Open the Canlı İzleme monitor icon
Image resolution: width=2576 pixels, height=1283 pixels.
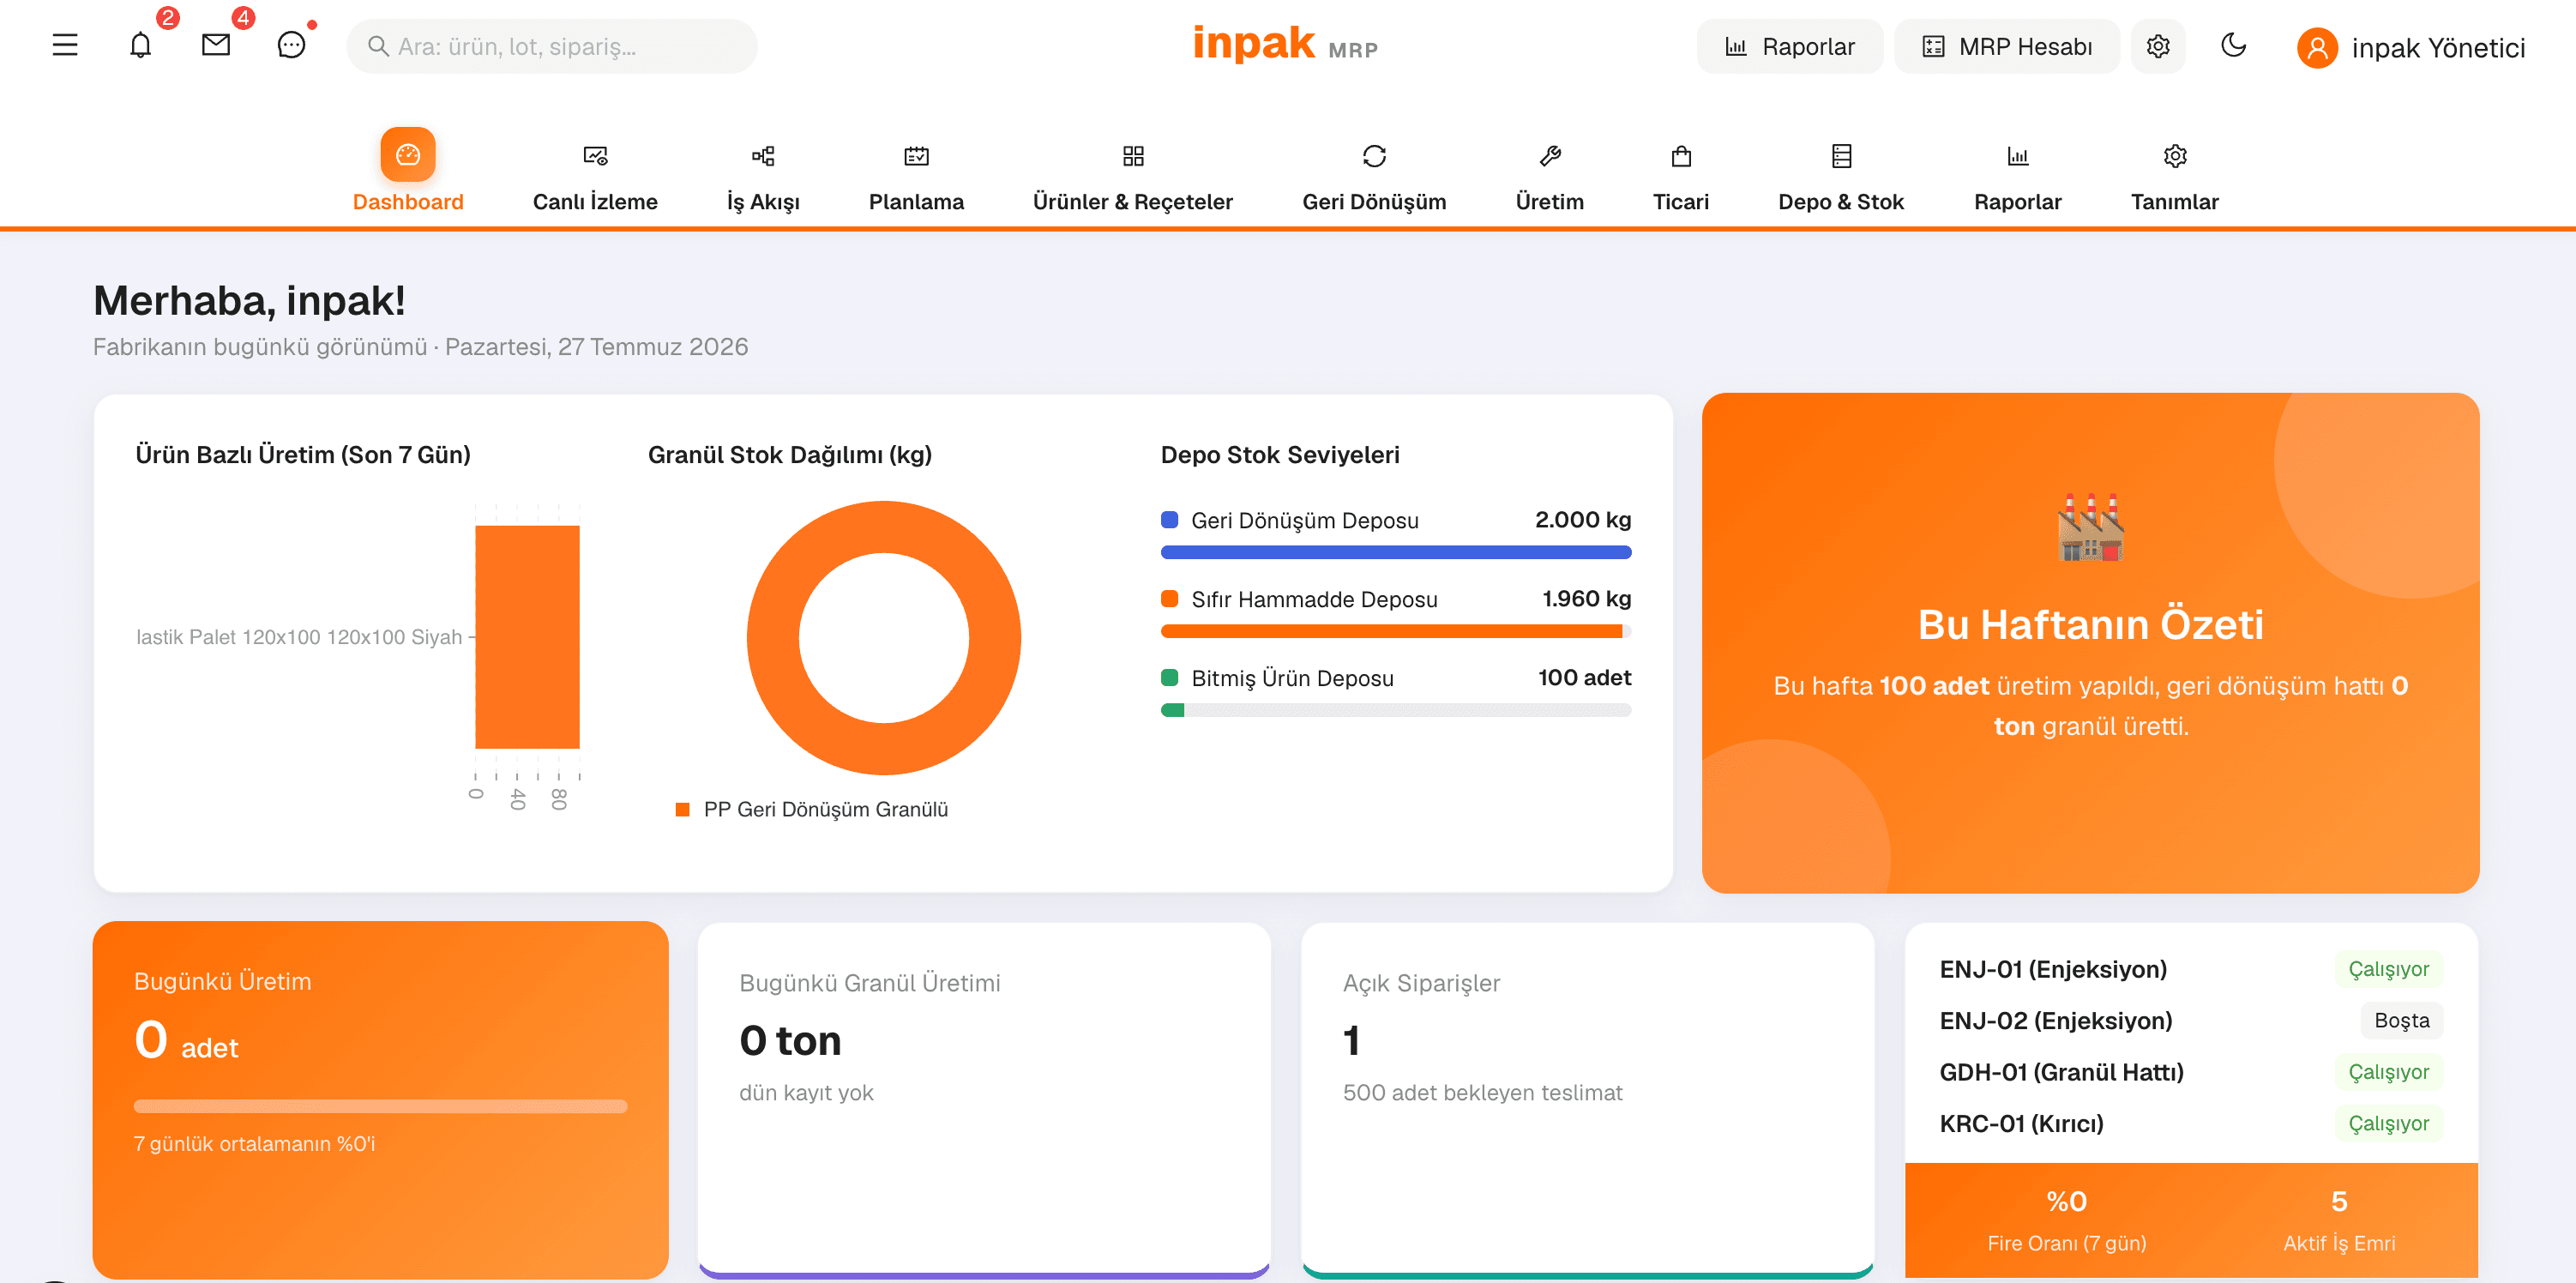click(595, 156)
